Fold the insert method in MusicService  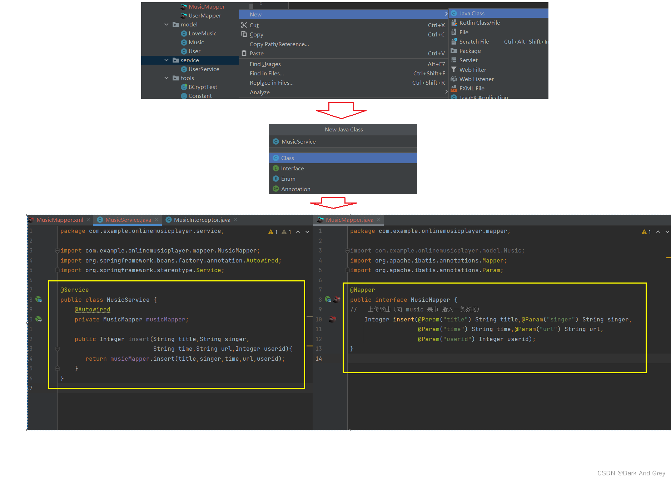(57, 349)
